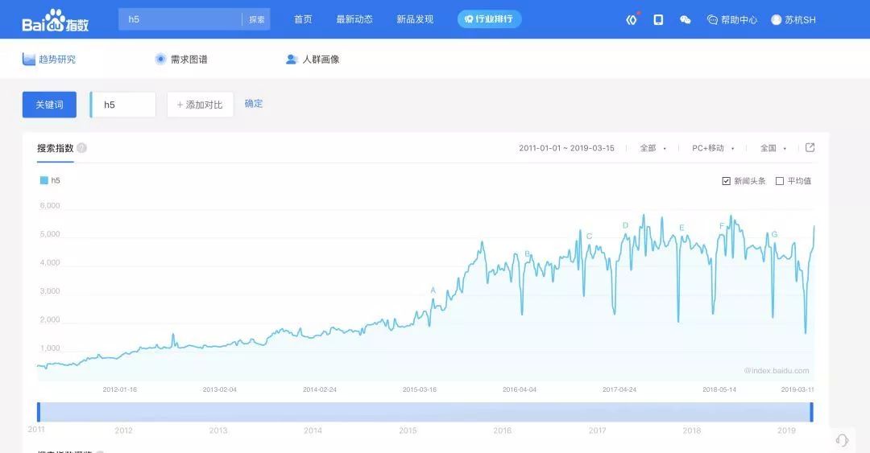Click the user avatar icon
870x453 pixels.
click(x=777, y=20)
